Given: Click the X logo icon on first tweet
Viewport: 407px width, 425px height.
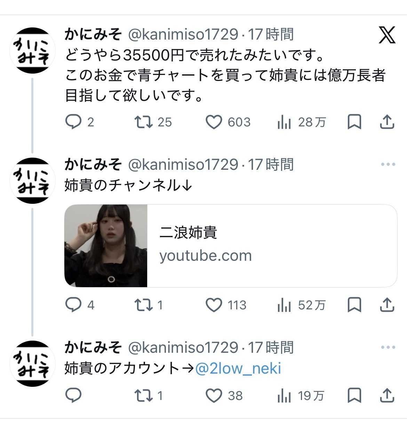Looking at the screenshot, I should click(387, 35).
